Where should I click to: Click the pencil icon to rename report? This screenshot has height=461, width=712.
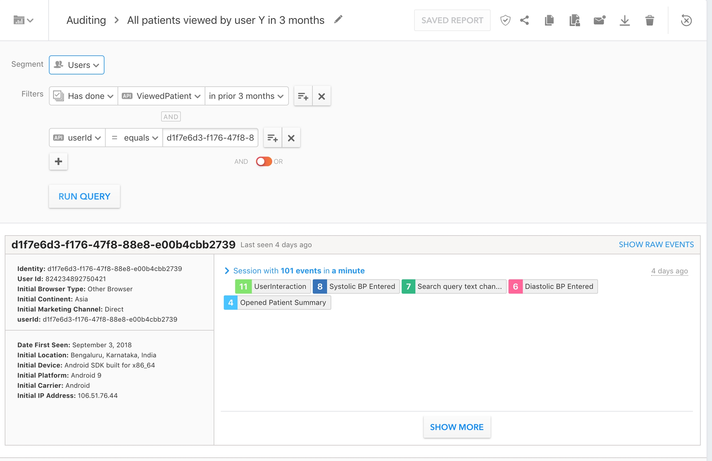(338, 20)
